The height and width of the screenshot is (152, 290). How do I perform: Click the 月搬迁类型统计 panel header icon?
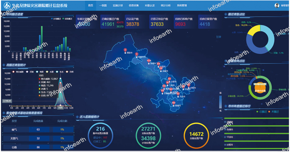click(x=4, y=64)
